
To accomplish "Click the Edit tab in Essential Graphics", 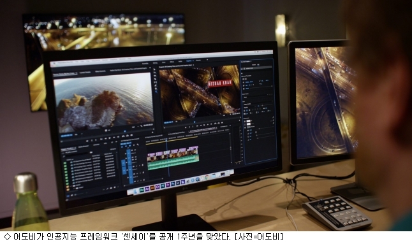I will pos(258,64).
